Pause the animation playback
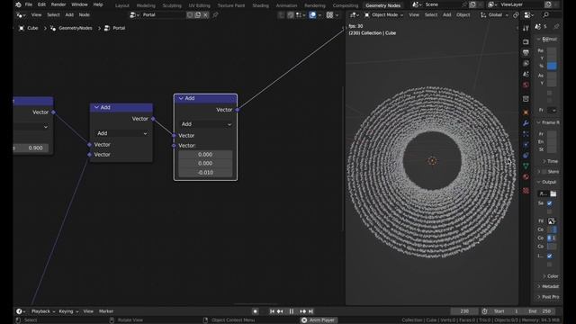576x324 pixels. [x=292, y=311]
